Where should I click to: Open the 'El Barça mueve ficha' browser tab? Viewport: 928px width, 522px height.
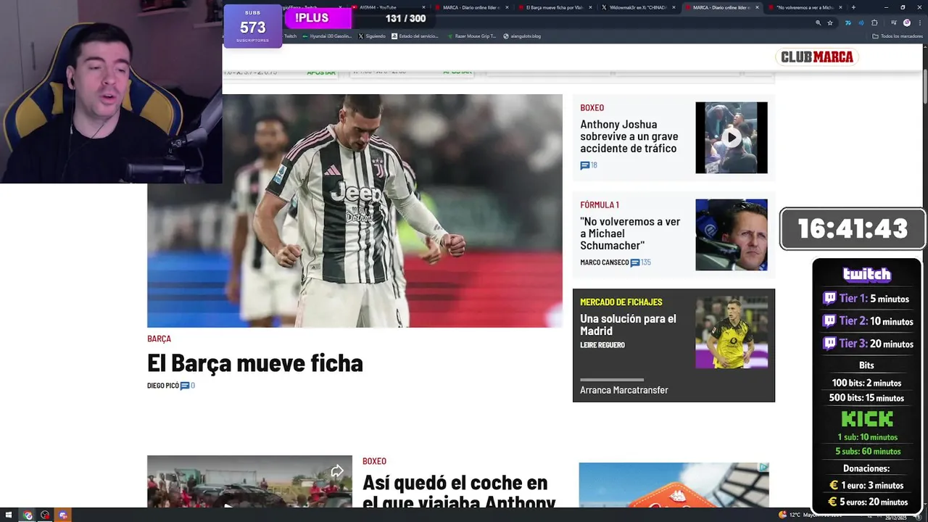coord(555,7)
